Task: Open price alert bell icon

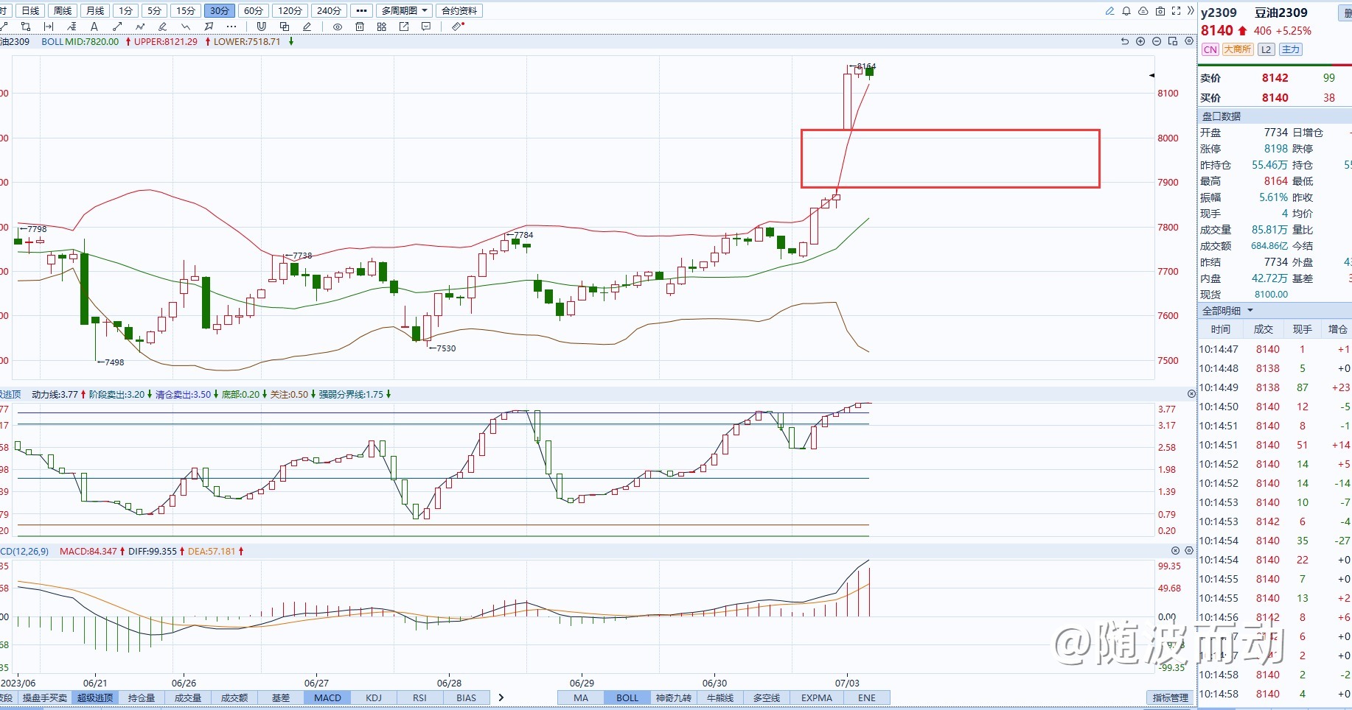Action: (1126, 11)
